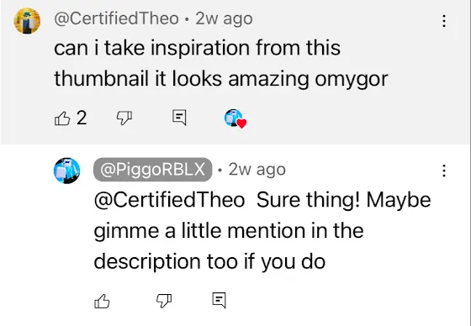The width and height of the screenshot is (471, 326).
Task: Click the like count 2 on top comment
Action: coord(82,118)
